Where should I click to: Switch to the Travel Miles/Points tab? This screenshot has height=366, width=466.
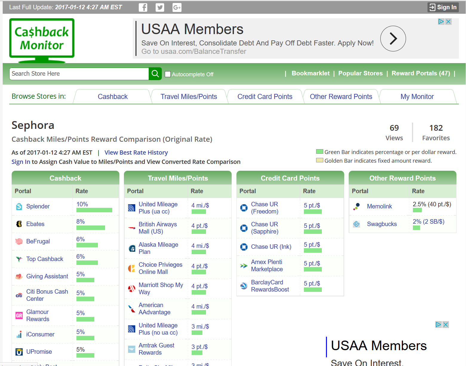[x=189, y=97]
